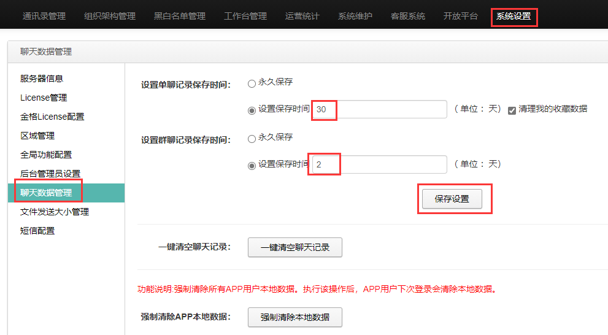The width and height of the screenshot is (608, 335).
Task: Click the 一键清空聊天记录 button
Action: pyautogui.click(x=294, y=247)
